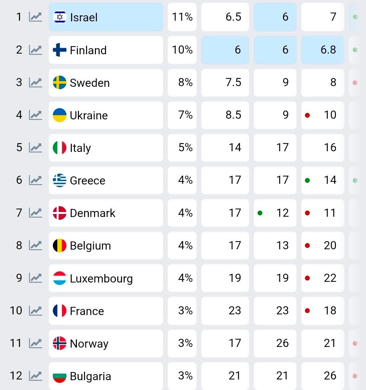Select Finland's 6.8 odds cell
The width and height of the screenshot is (366, 390).
(x=323, y=50)
